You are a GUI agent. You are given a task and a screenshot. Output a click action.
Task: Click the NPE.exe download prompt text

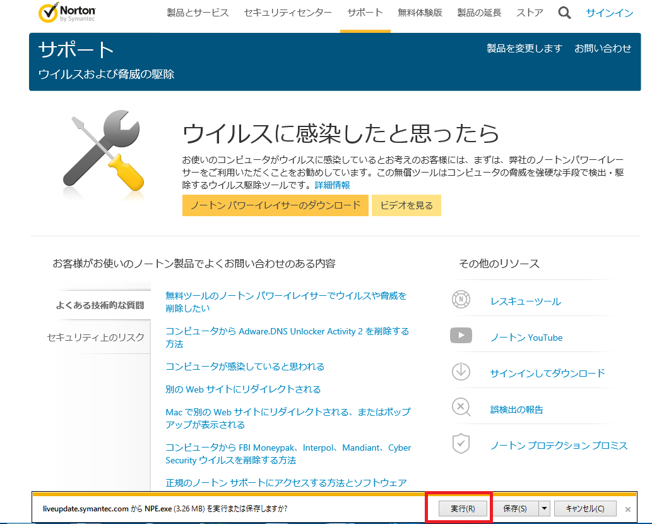click(165, 509)
